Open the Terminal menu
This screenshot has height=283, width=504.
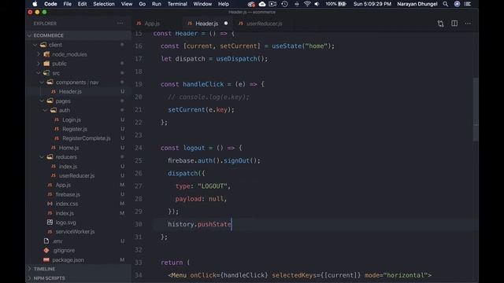coord(177,4)
